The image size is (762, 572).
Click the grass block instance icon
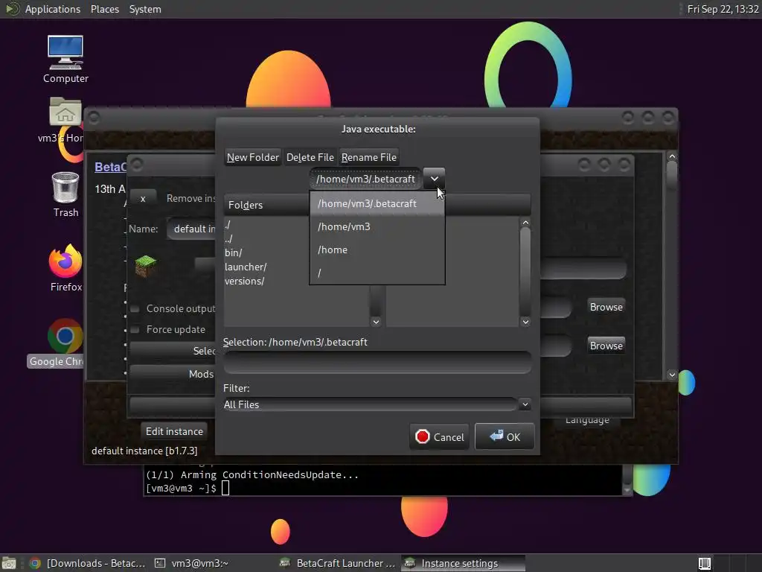click(x=145, y=266)
